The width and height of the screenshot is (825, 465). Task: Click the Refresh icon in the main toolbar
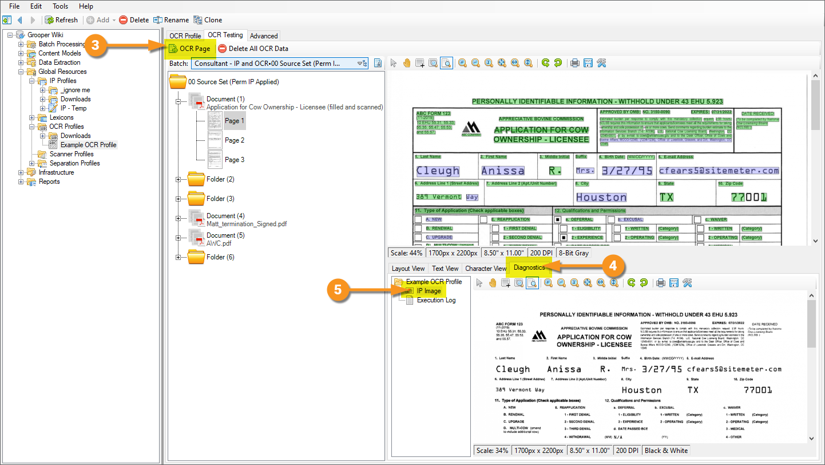pyautogui.click(x=50, y=20)
